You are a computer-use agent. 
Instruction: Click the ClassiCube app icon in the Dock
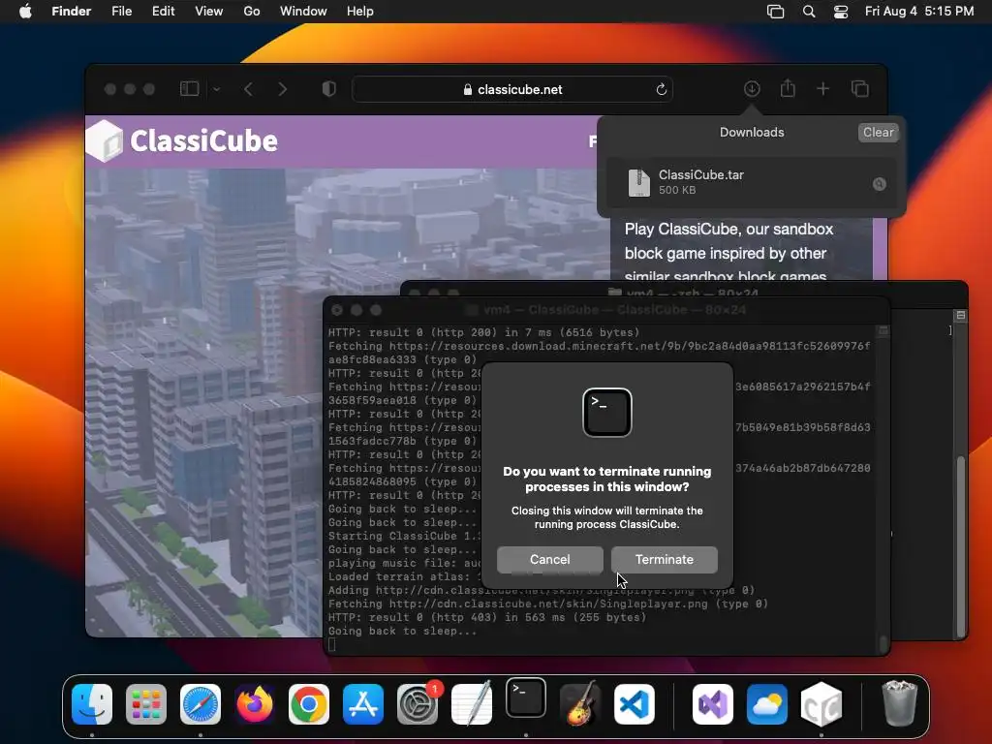coord(821,704)
